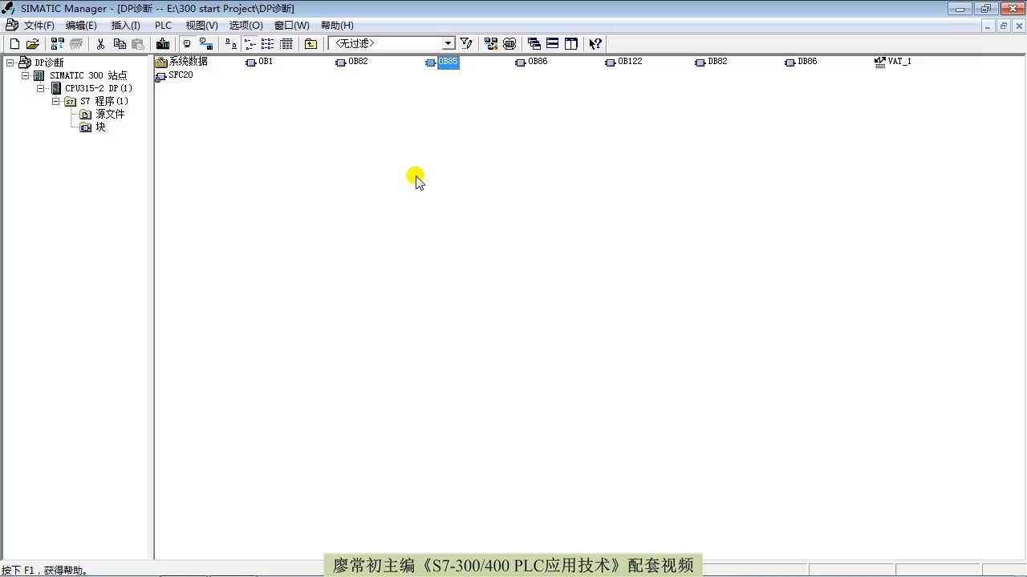Copy the selected block using the toolbar
This screenshot has height=577, width=1027.
(120, 44)
